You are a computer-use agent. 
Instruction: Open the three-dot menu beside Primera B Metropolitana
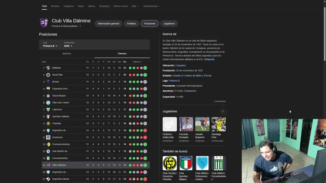(x=80, y=26)
